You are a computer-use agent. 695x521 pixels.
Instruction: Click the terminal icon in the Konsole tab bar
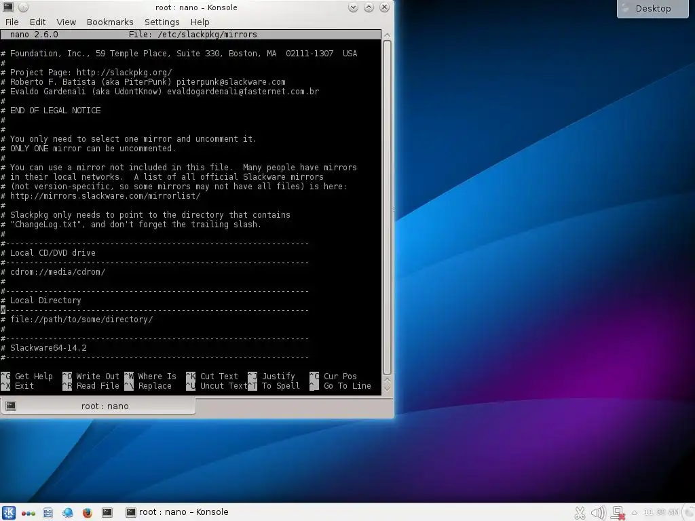click(x=11, y=406)
